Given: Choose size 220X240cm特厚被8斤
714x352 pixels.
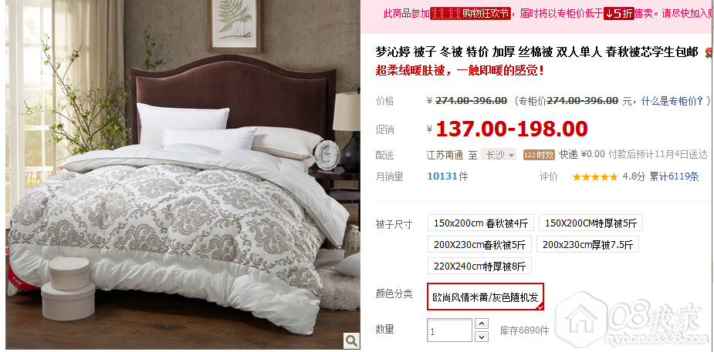Looking at the screenshot, I should tap(479, 267).
